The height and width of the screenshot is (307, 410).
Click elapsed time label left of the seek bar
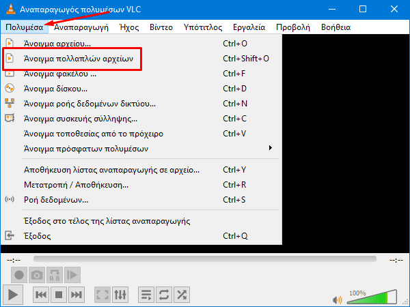[x=14, y=260]
